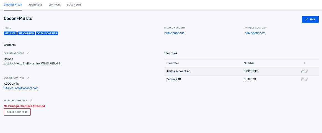This screenshot has height=133, width=322.
Task: Edit the billing address pencil icon
Action: (28, 53)
